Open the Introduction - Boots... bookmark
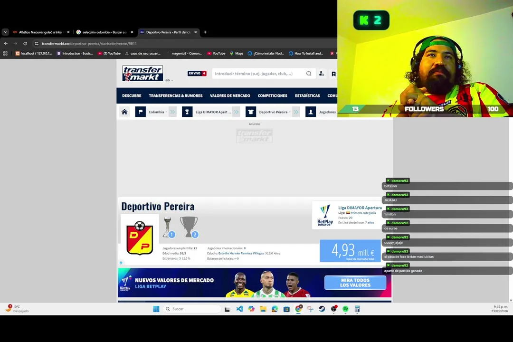513x342 pixels. (x=75, y=53)
